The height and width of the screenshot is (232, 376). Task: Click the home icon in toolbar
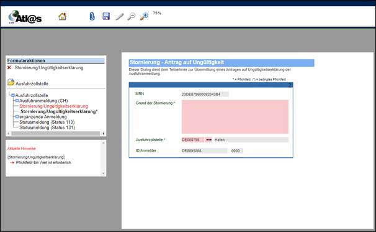point(62,16)
